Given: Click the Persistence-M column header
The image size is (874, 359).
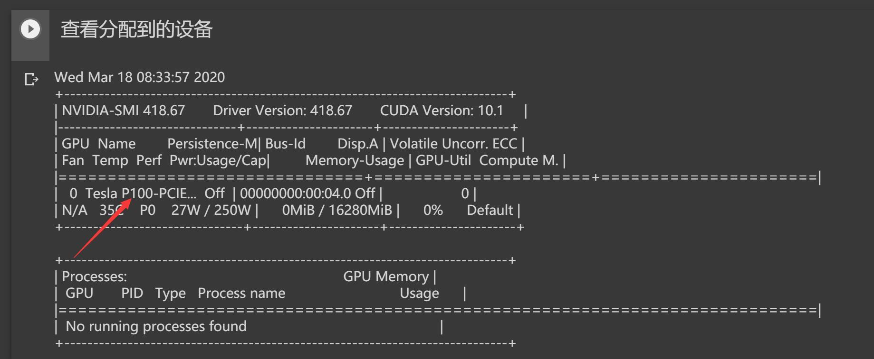Looking at the screenshot, I should pos(212,144).
